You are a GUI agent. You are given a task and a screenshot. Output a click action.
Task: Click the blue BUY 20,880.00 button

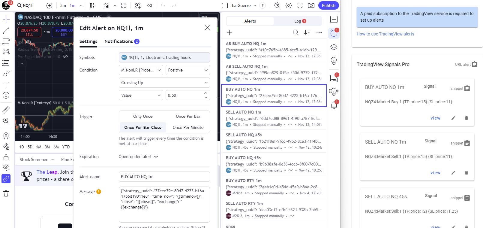click(64, 32)
